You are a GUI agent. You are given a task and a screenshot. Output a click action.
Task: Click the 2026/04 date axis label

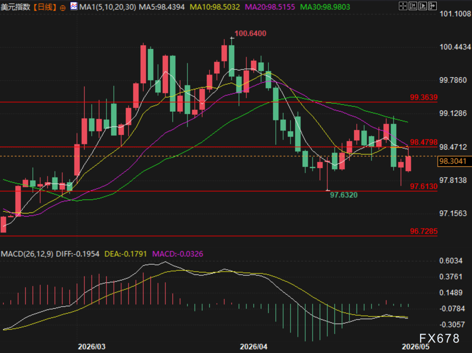[x=254, y=347]
